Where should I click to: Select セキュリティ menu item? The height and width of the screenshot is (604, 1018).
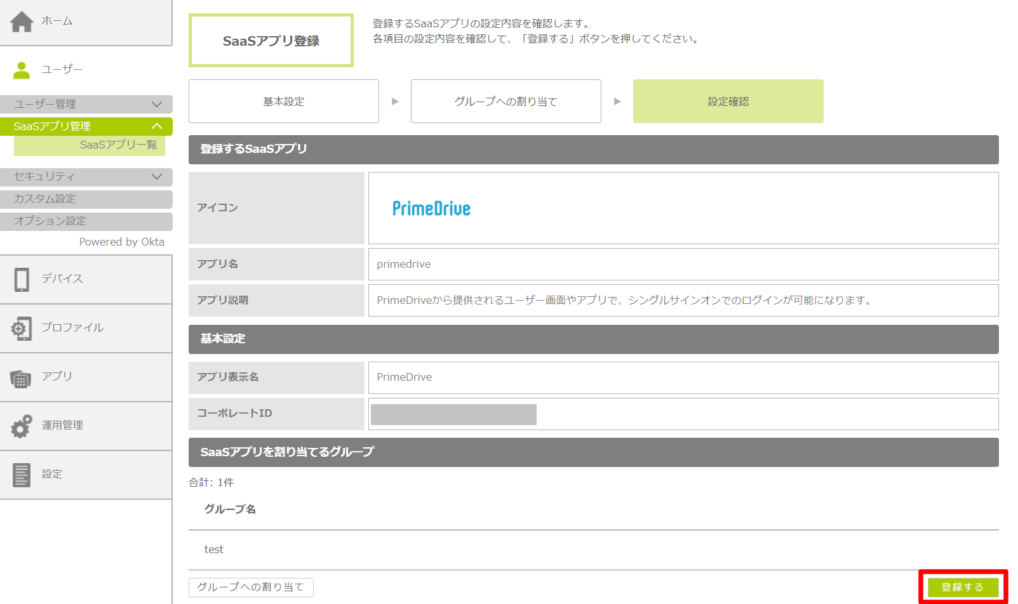click(x=86, y=176)
